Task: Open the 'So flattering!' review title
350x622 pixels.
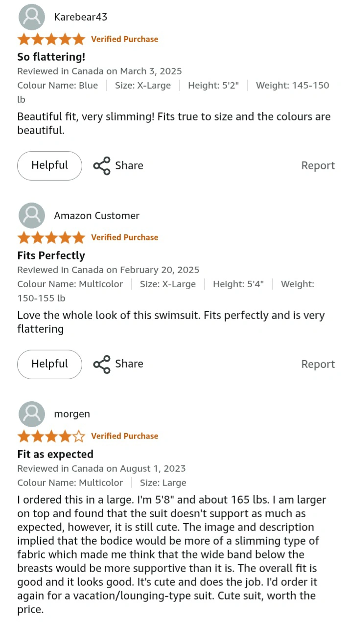Action: point(51,57)
